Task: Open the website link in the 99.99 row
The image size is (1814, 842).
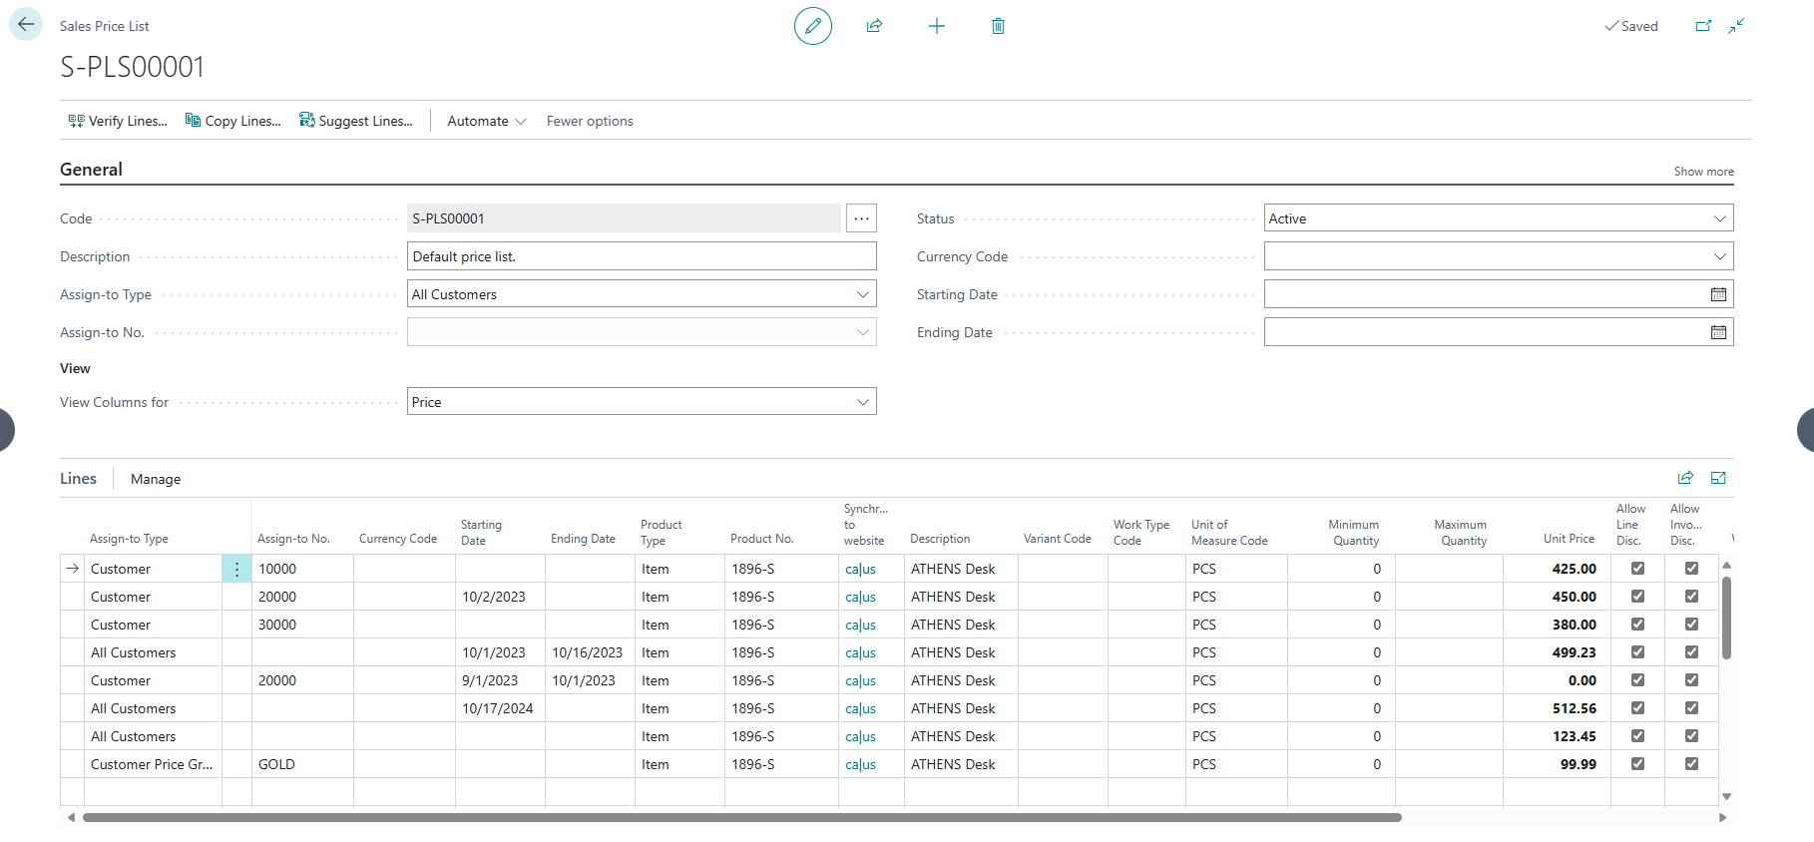Action: 860,764
